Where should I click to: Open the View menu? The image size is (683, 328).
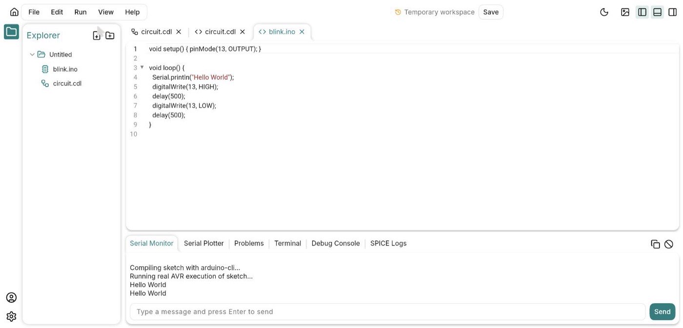pos(106,12)
